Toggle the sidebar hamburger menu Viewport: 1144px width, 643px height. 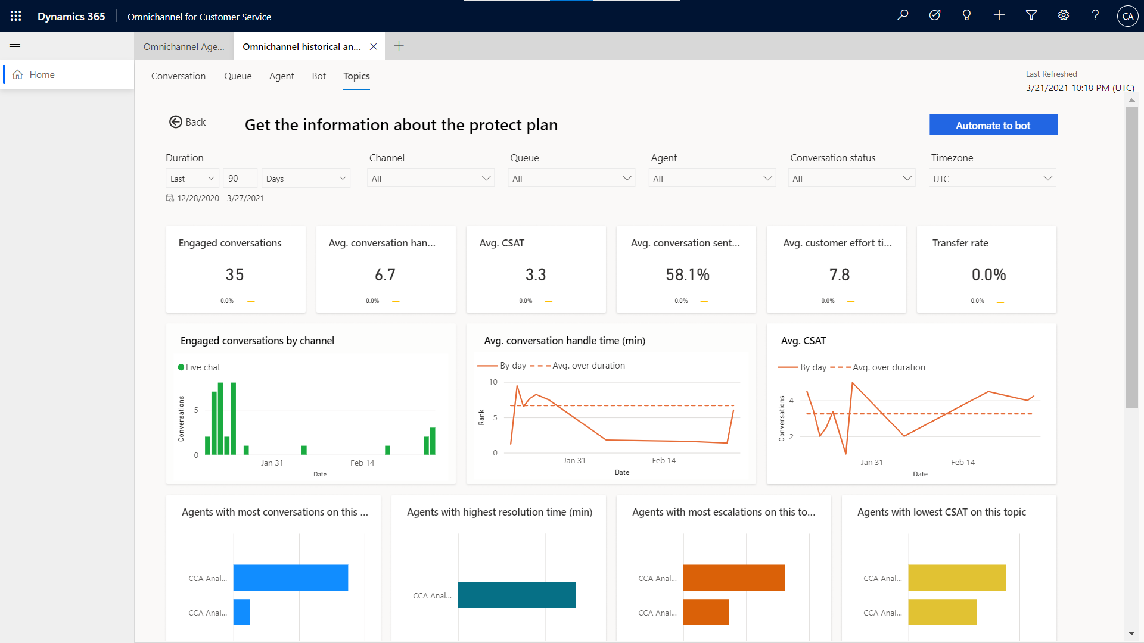coord(15,47)
